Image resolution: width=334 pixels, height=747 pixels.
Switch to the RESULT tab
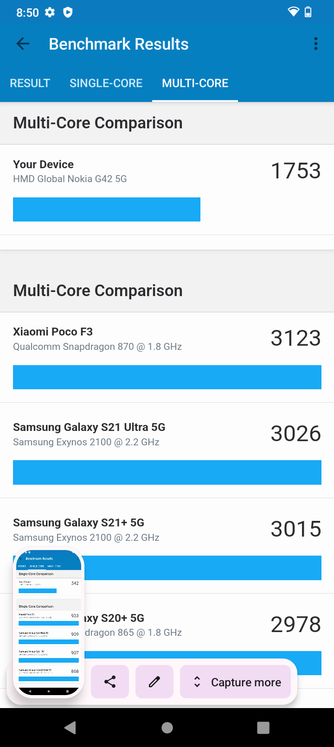[x=30, y=83]
